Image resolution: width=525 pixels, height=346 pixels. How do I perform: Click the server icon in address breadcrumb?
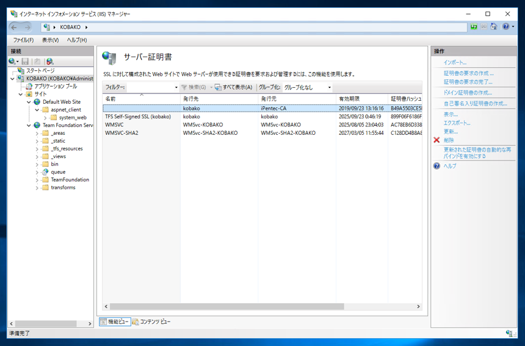[x=47, y=27]
